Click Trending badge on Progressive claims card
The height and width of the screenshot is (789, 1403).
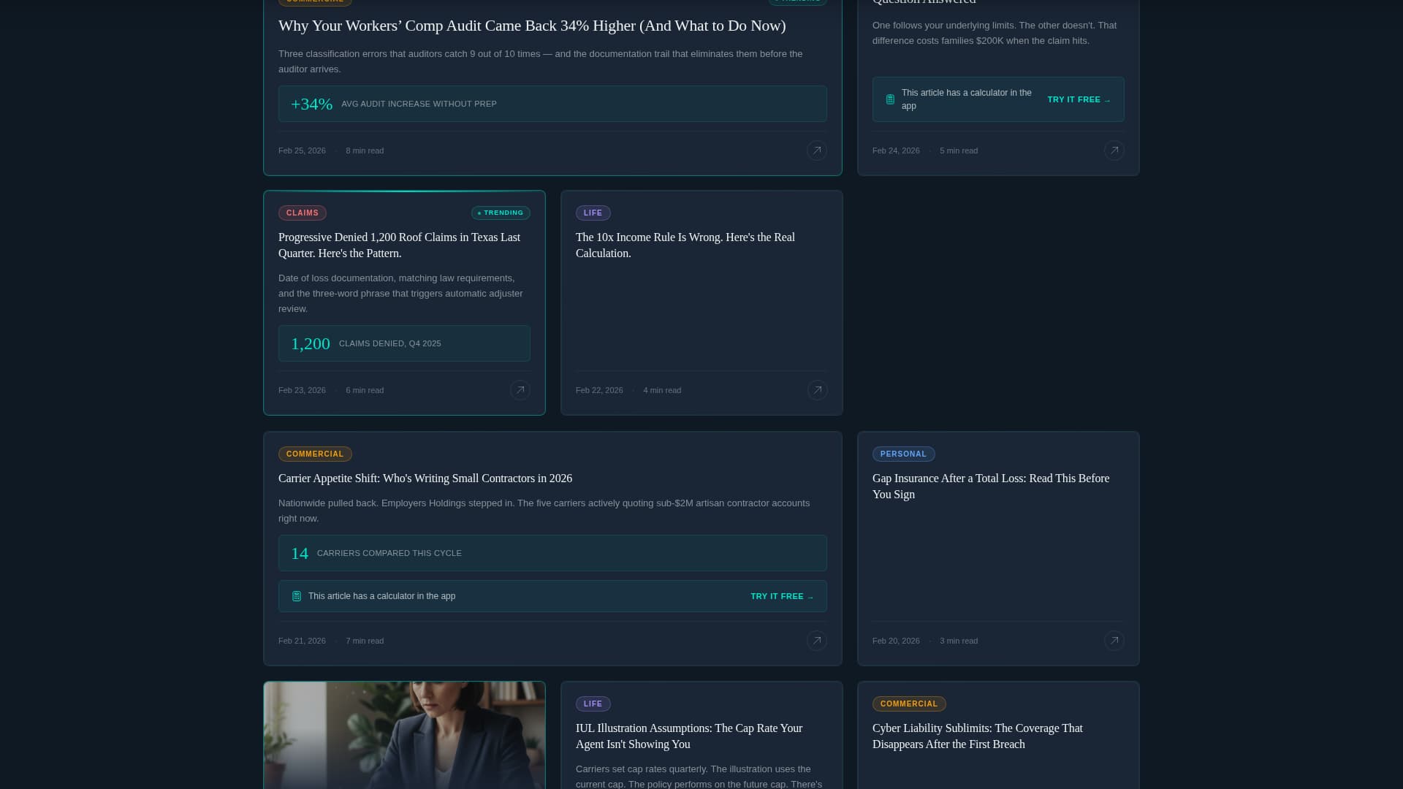(x=501, y=213)
